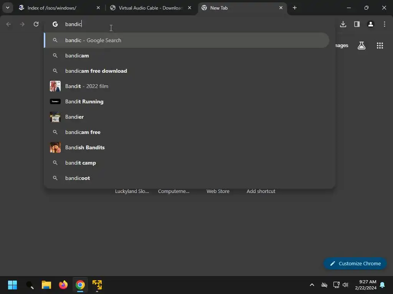Click the Google G icon in address bar
393x294 pixels.
tap(55, 24)
